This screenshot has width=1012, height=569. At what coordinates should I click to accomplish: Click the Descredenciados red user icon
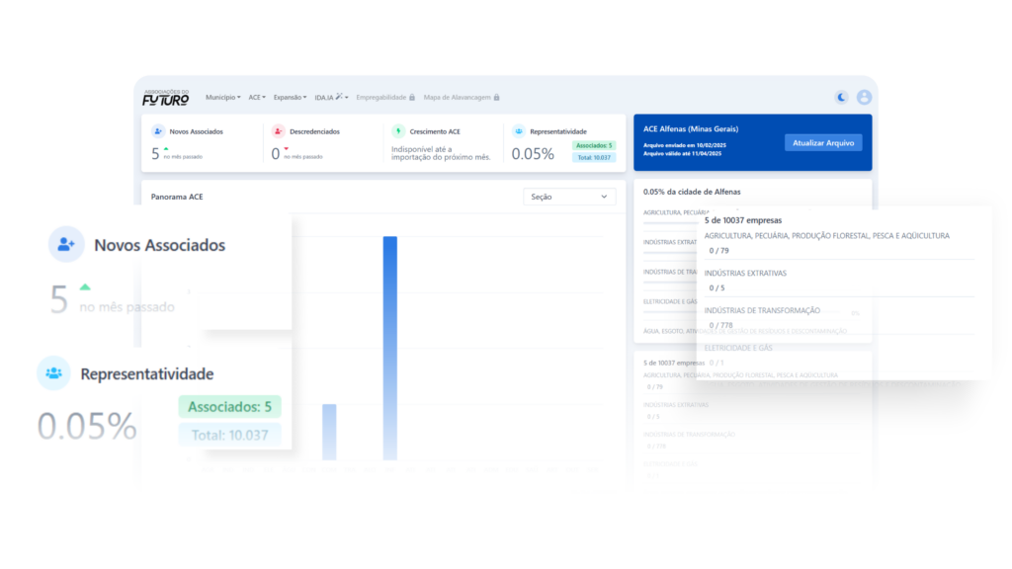[278, 131]
